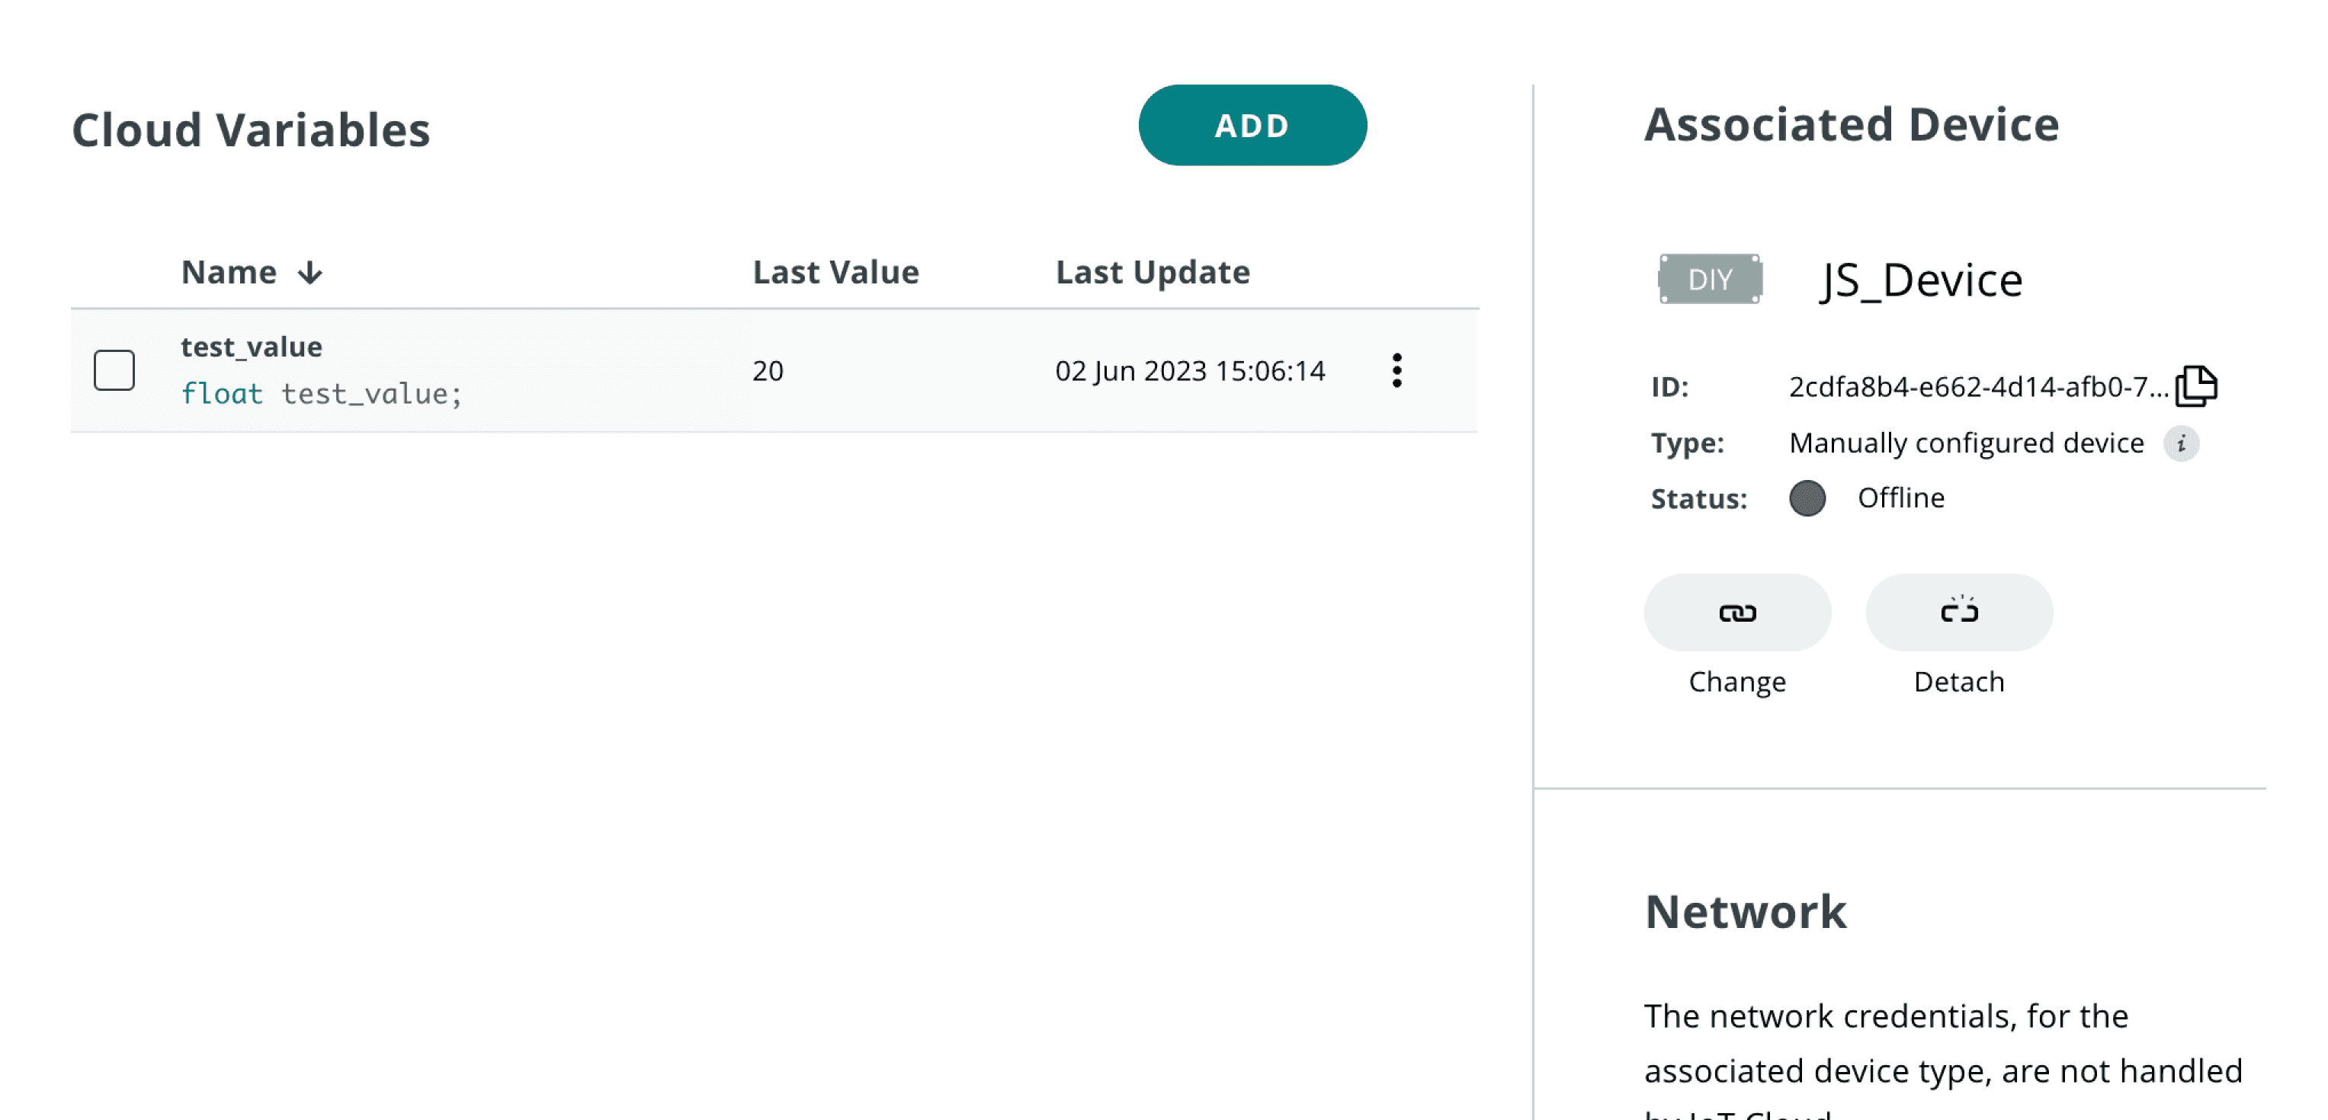Sort by Name column header
The image size is (2328, 1120).
229,272
